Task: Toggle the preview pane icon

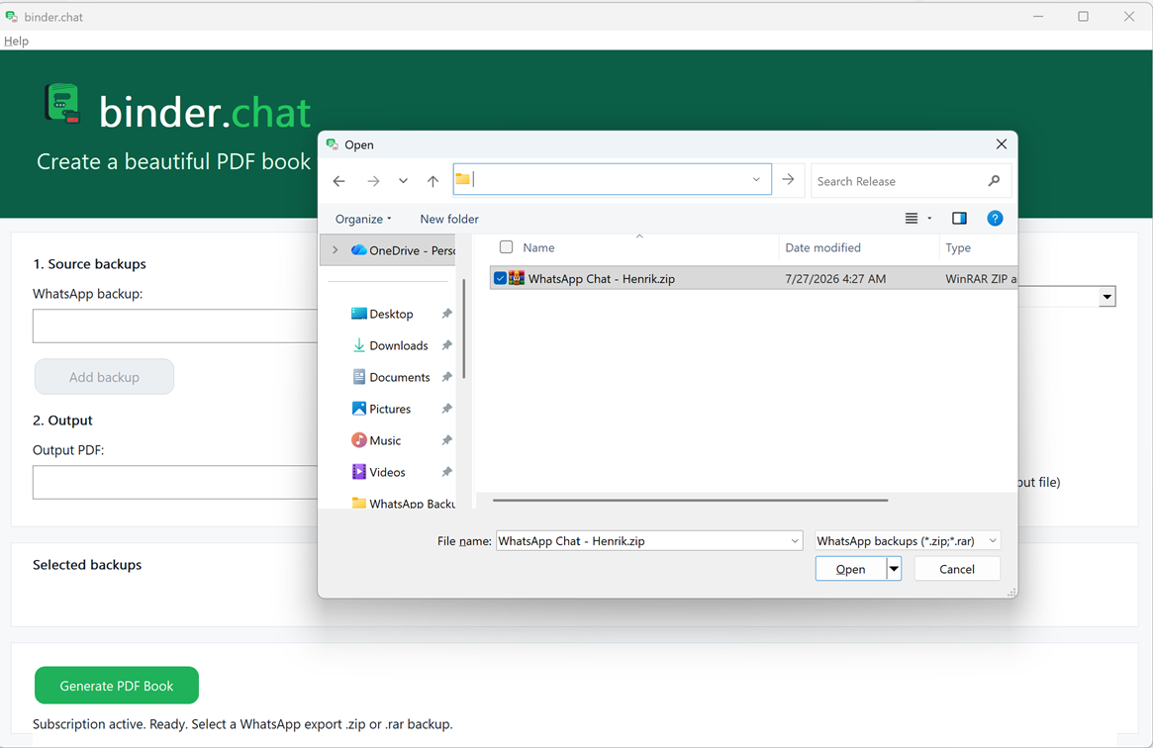Action: [959, 219]
